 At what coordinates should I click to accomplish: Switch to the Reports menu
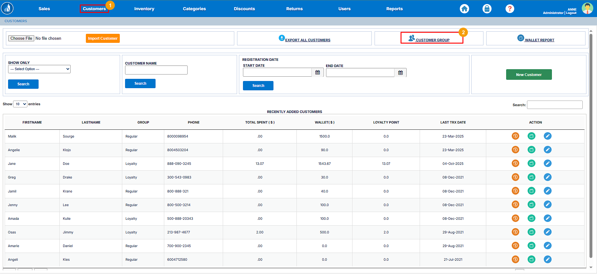point(394,9)
